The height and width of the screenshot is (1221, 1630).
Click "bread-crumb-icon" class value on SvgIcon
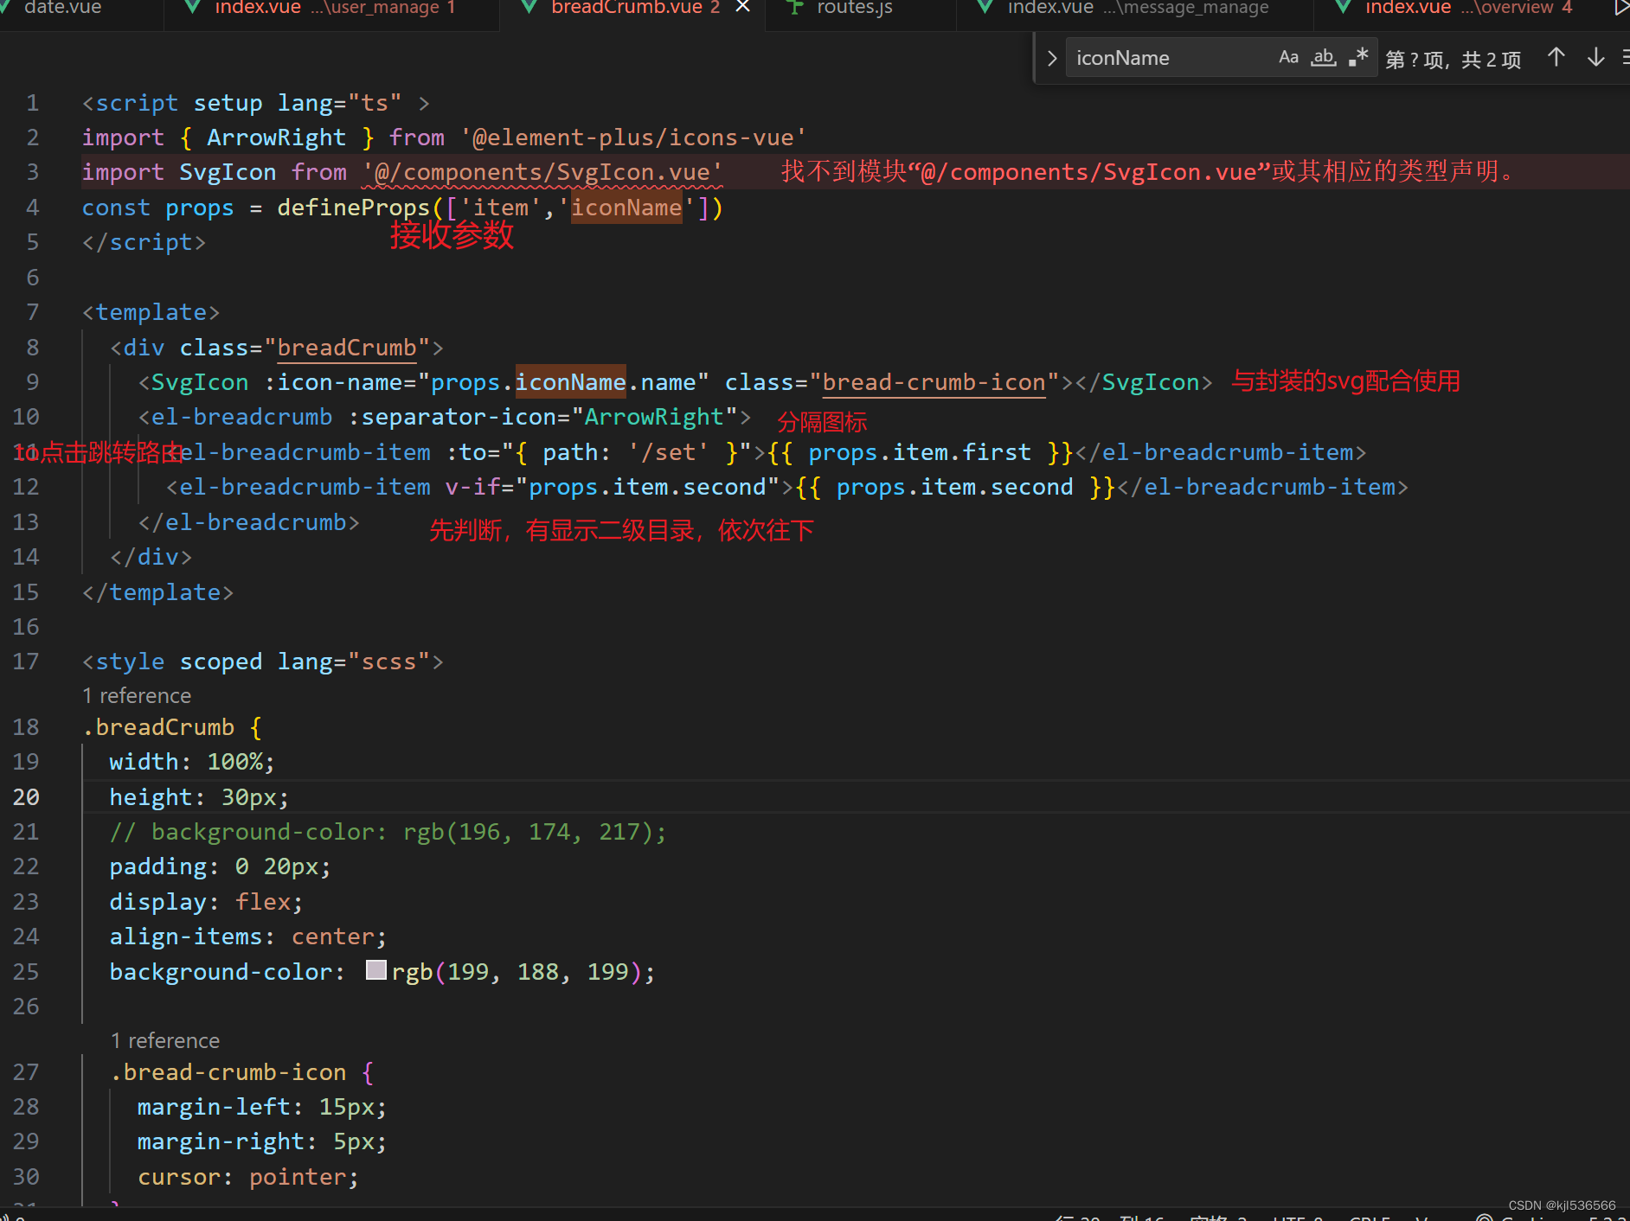tap(934, 382)
